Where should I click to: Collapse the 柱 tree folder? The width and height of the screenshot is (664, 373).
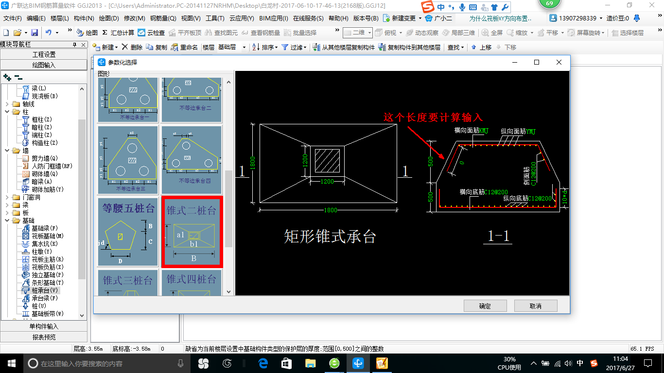(x=7, y=112)
